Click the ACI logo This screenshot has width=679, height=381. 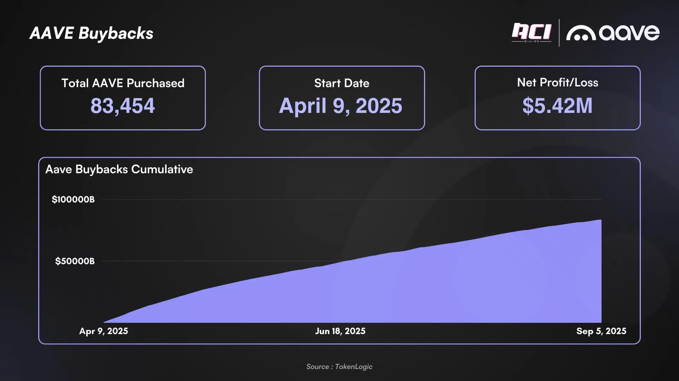point(531,33)
